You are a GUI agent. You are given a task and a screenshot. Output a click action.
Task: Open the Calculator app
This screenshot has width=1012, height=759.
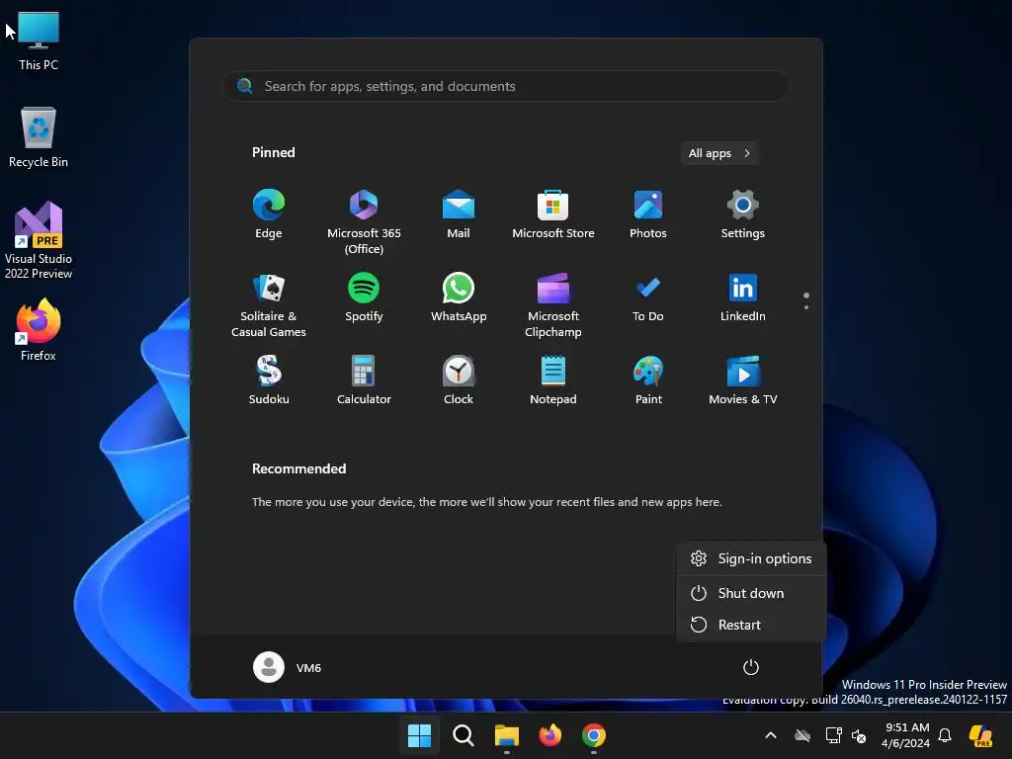[364, 380]
